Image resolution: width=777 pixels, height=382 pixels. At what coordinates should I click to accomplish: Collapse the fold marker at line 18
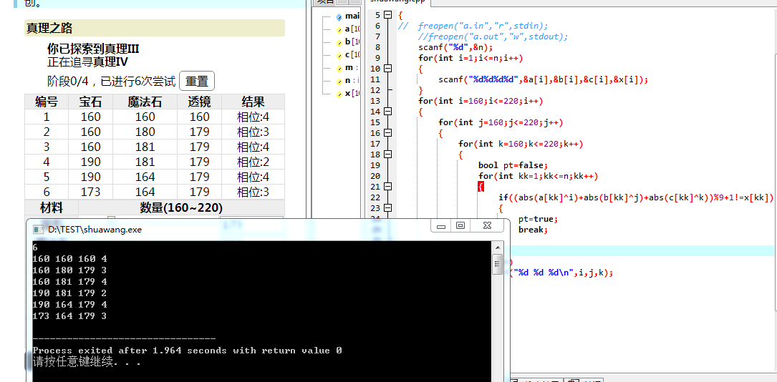pos(387,155)
